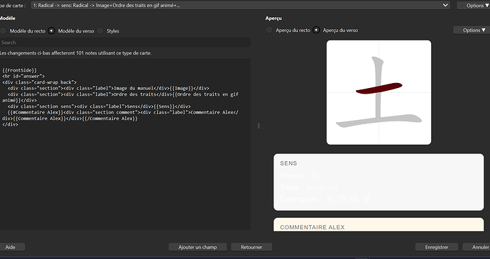The width and height of the screenshot is (490, 259).
Task: Click the Annuler button
Action: (x=477, y=247)
